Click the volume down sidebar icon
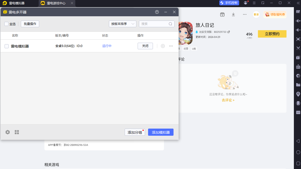This screenshot has height=169, width=301. (x=298, y=30)
